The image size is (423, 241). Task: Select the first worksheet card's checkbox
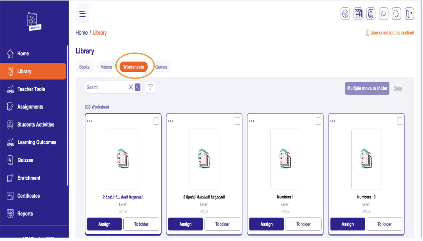156,121
